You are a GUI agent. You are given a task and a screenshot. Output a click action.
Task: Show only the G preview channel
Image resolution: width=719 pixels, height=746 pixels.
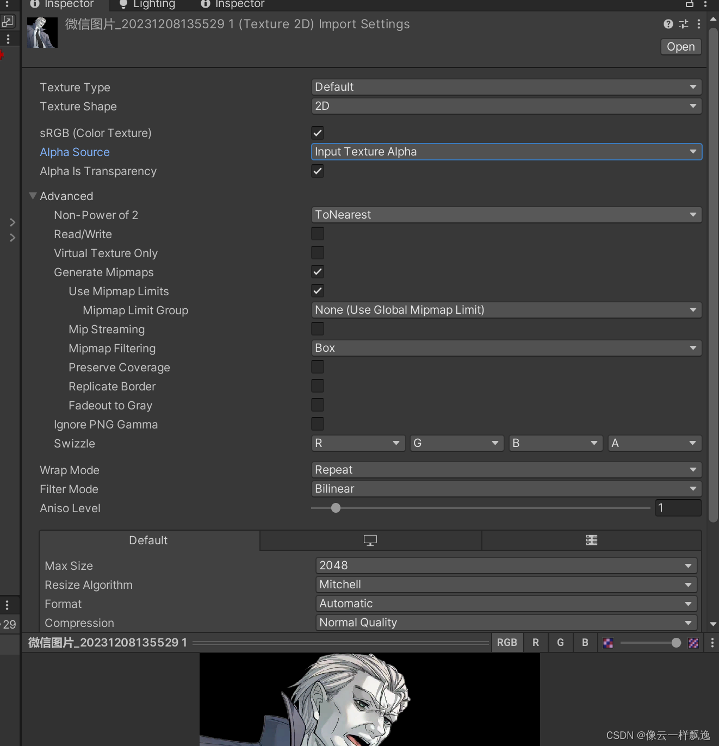[x=560, y=643]
